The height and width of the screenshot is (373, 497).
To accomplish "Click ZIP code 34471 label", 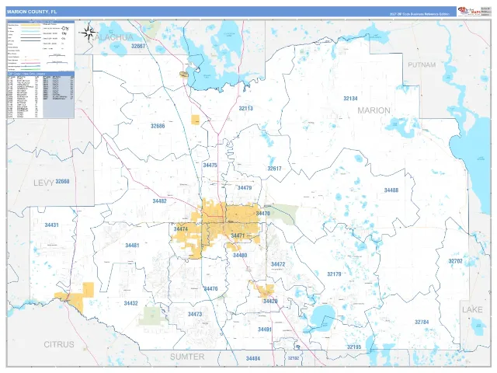I will (x=238, y=235).
